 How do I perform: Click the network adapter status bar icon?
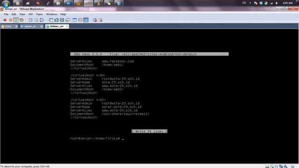281,167
